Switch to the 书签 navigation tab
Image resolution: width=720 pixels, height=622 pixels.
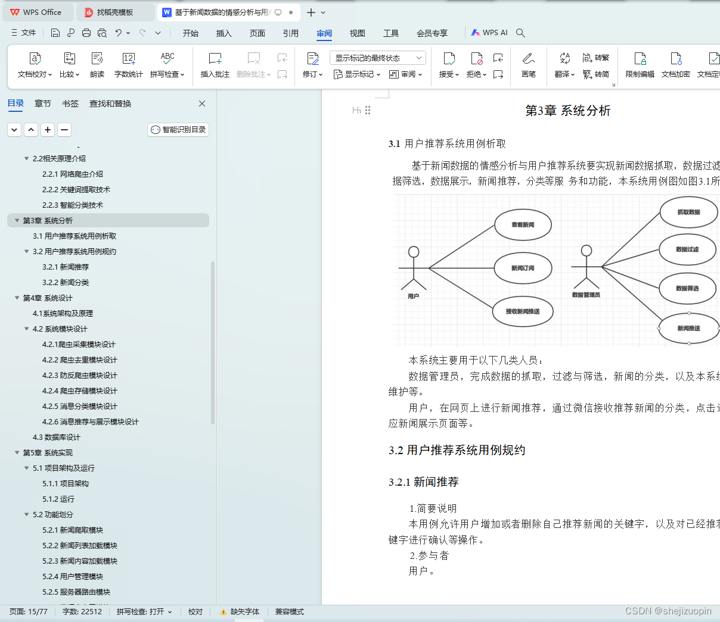70,104
